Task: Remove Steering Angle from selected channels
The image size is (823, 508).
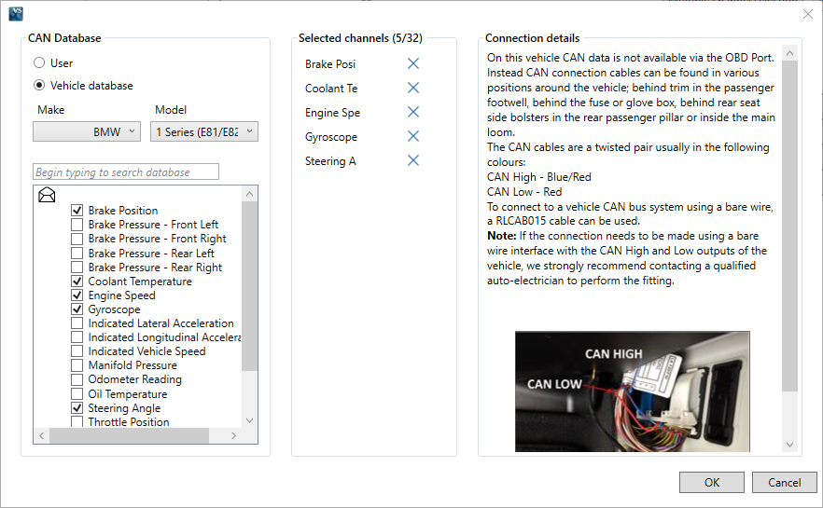Action: coord(413,160)
